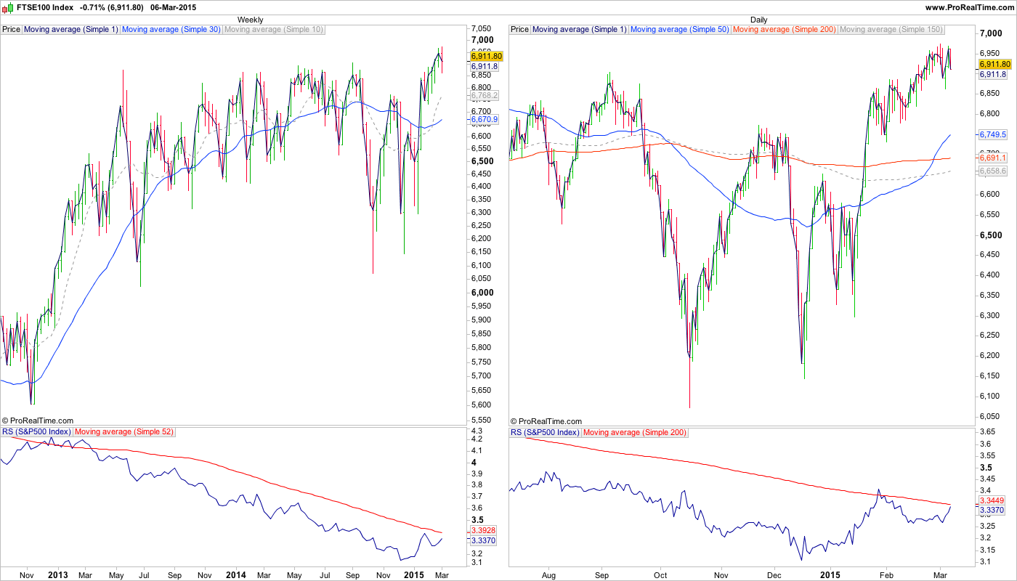The height and width of the screenshot is (581, 1017).
Task: Click the Oct label on the Daily time axis
Action: pos(661,575)
